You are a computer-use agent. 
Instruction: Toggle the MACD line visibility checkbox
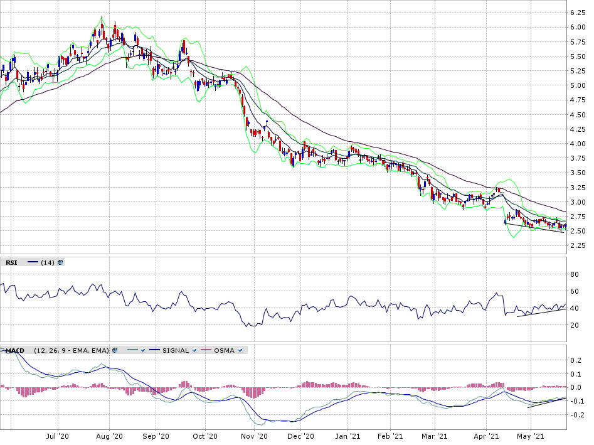point(143,350)
